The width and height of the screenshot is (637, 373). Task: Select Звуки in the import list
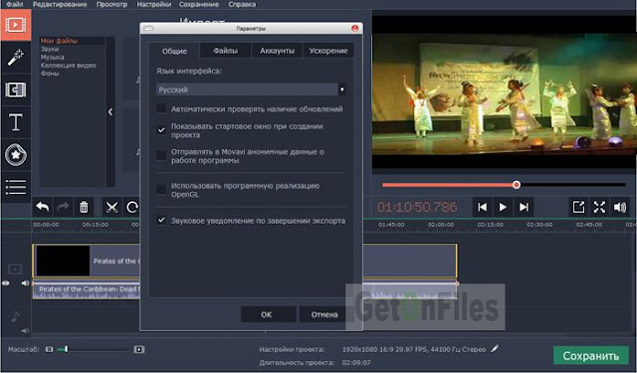point(50,49)
